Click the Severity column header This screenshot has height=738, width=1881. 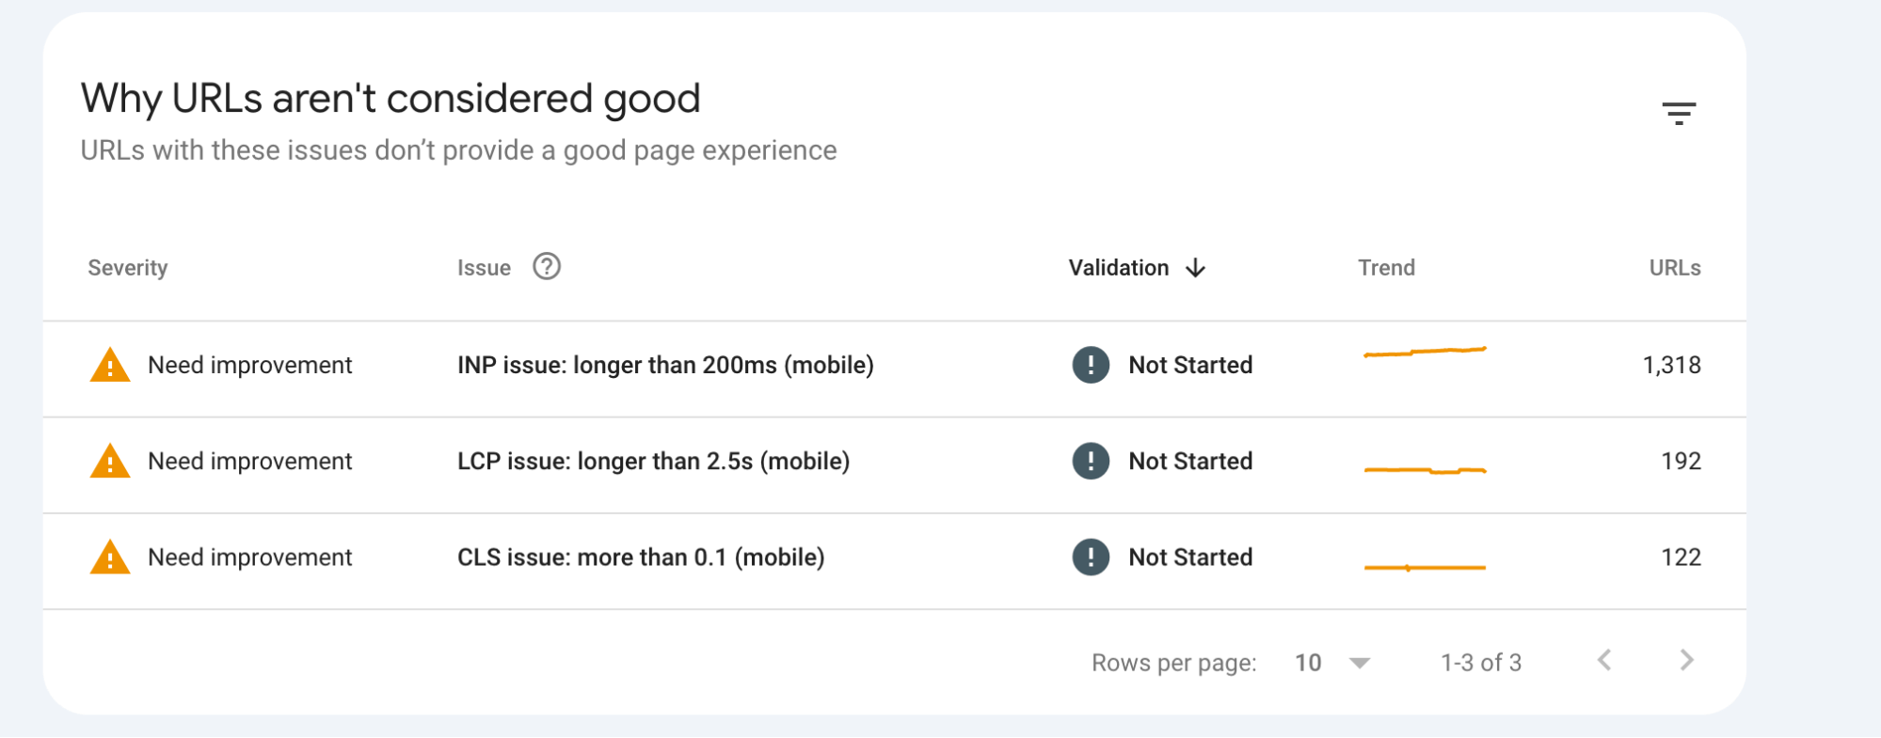click(128, 268)
